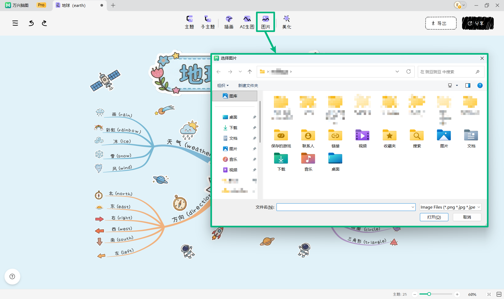Screen dimensions: 504x299
Task: Select 图库 in navigation pane
Action: point(235,96)
